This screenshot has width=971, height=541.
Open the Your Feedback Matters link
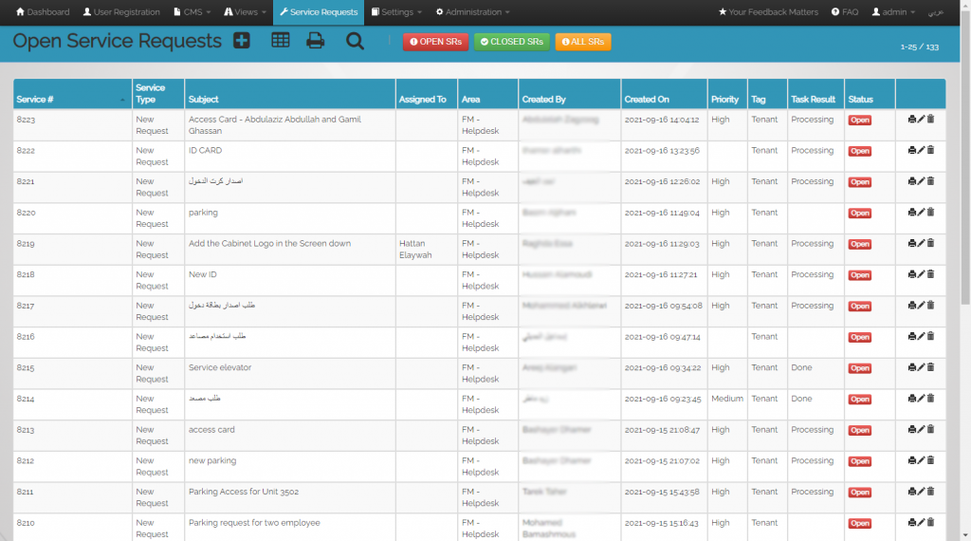(768, 12)
